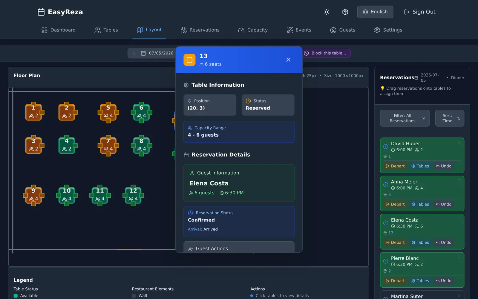Click Depart for Anna Meier

395,205
